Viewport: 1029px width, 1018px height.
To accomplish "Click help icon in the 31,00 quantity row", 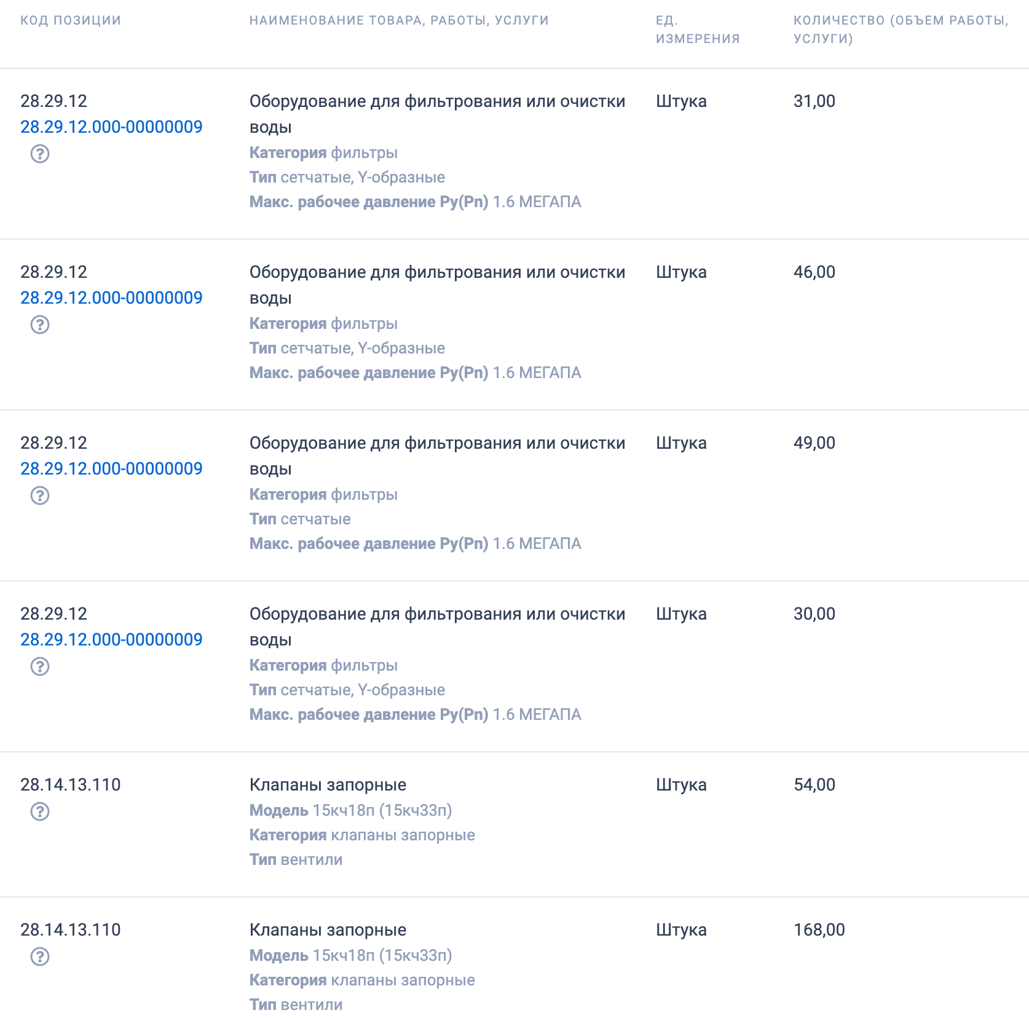I will click(x=40, y=154).
